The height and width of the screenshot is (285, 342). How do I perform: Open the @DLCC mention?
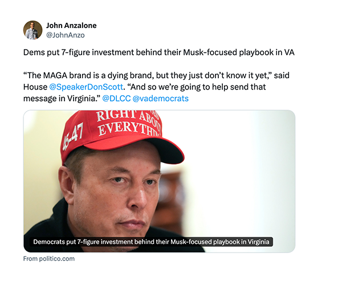[x=116, y=99]
